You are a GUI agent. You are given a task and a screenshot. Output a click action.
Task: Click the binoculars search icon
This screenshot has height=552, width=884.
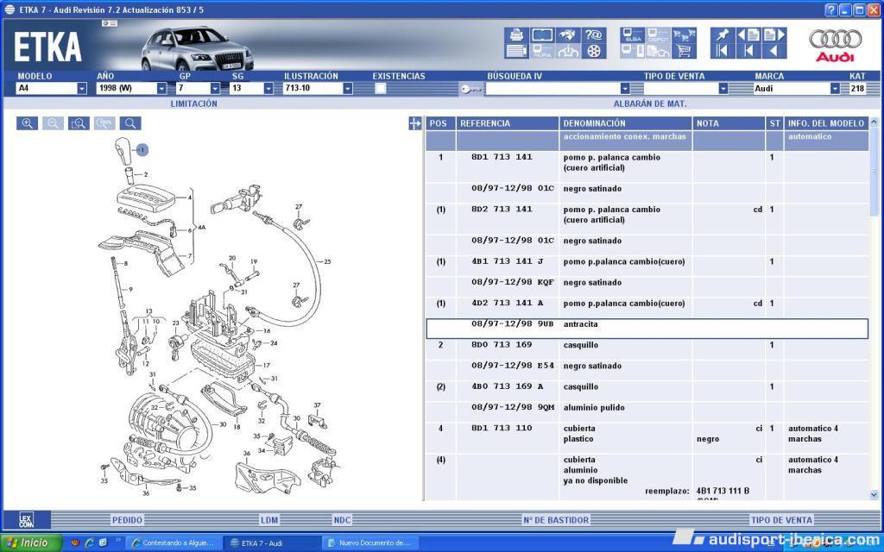click(568, 34)
